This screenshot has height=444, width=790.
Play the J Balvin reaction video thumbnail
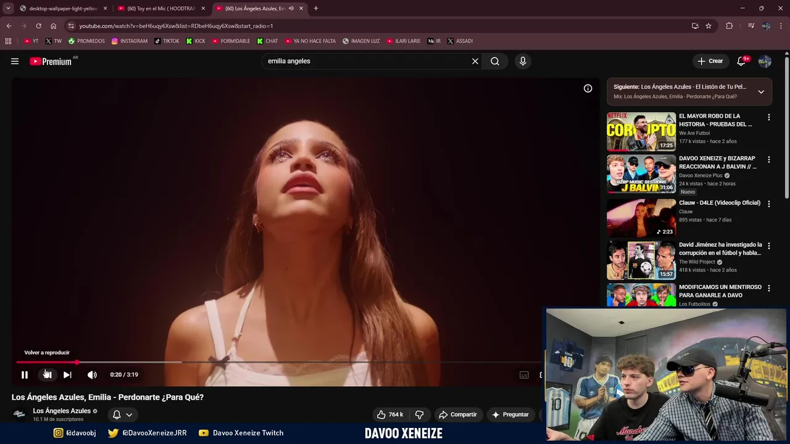(641, 174)
